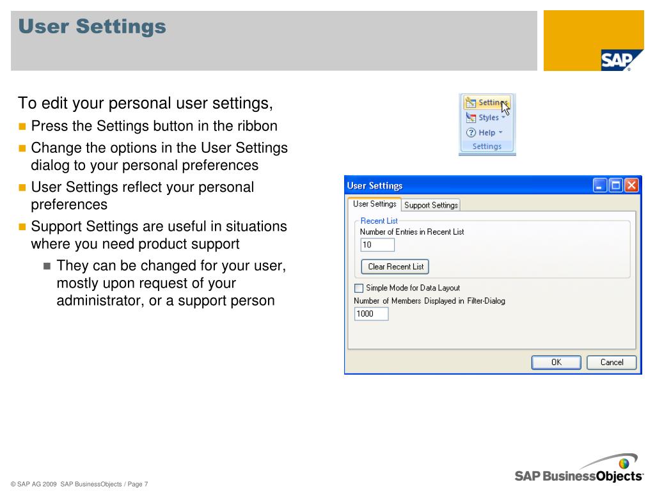Confirm the dialog with OK
The image size is (655, 491).
coord(556,362)
